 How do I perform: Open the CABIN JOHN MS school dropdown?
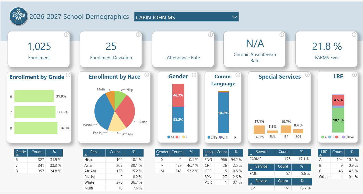click(186, 17)
